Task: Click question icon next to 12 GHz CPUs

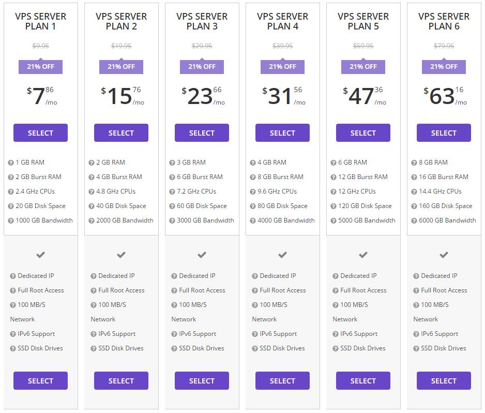Action: click(x=333, y=191)
